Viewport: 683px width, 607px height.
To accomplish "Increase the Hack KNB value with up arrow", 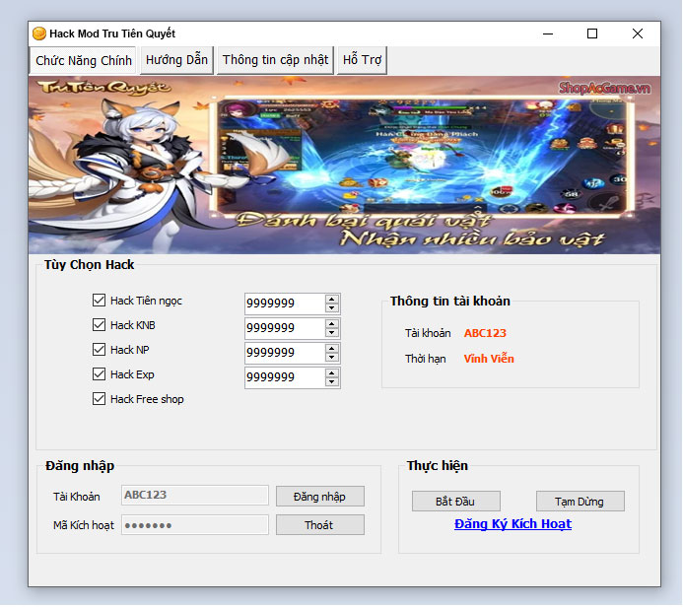I will pos(332,324).
